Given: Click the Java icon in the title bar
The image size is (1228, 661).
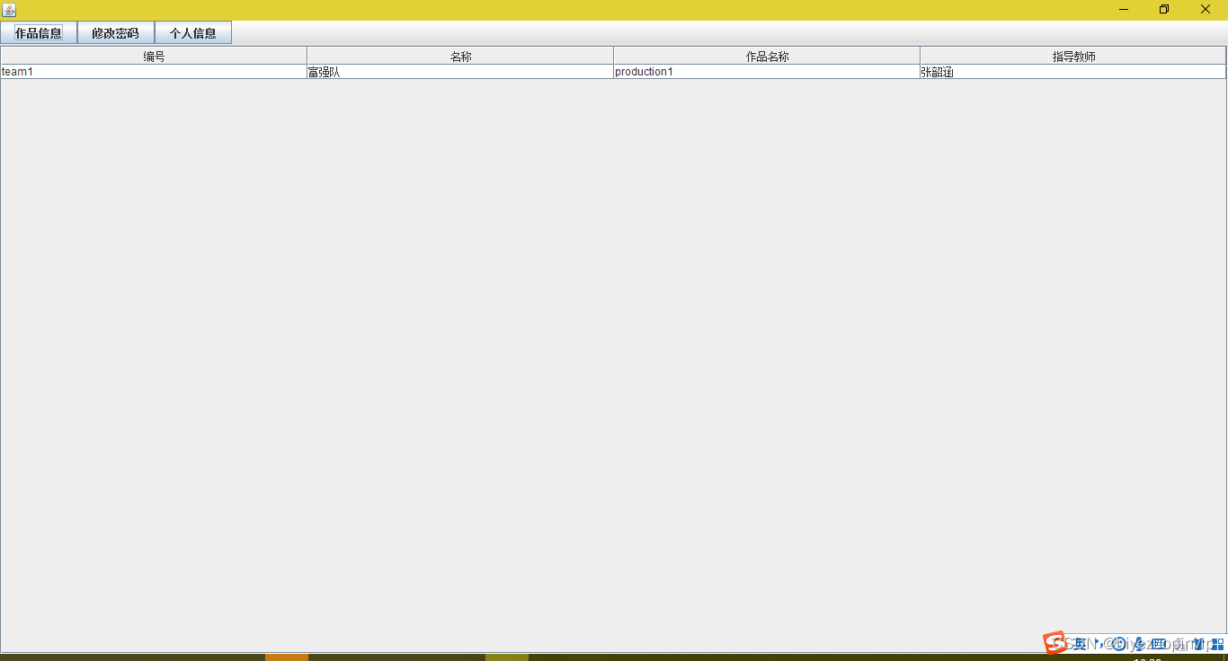Looking at the screenshot, I should (9, 10).
